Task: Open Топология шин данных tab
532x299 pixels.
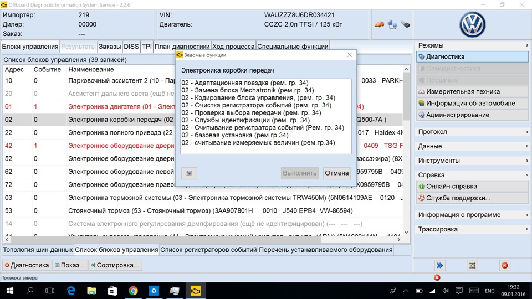Action: pyautogui.click(x=38, y=250)
